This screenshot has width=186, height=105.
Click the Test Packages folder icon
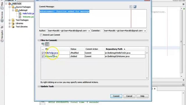[x=13, y=20]
